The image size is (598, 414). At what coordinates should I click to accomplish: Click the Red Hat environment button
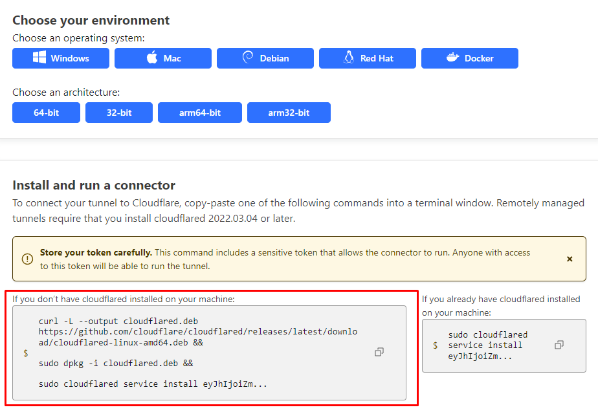(x=367, y=58)
